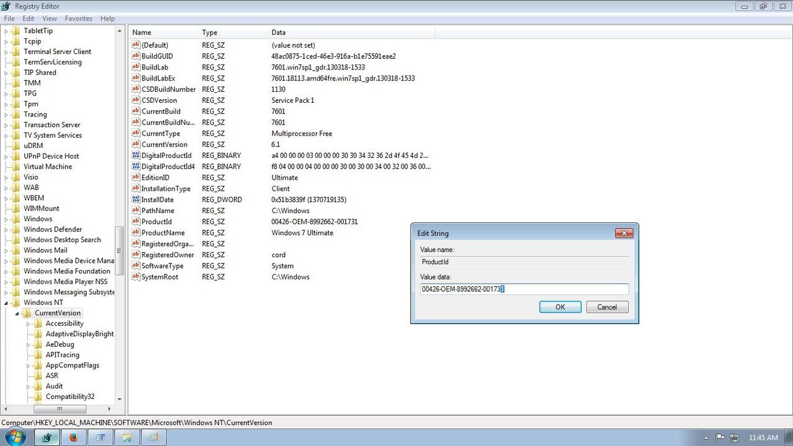Confirm Edit String dialog with OK

[560, 307]
